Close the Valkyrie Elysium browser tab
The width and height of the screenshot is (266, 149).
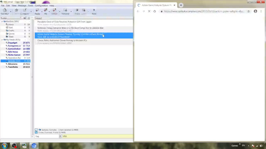(174, 5)
